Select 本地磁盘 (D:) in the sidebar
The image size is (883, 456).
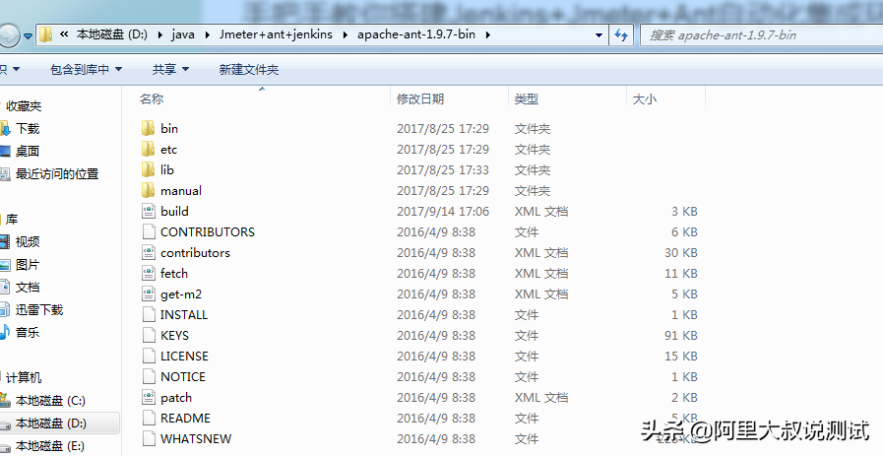pos(50,423)
